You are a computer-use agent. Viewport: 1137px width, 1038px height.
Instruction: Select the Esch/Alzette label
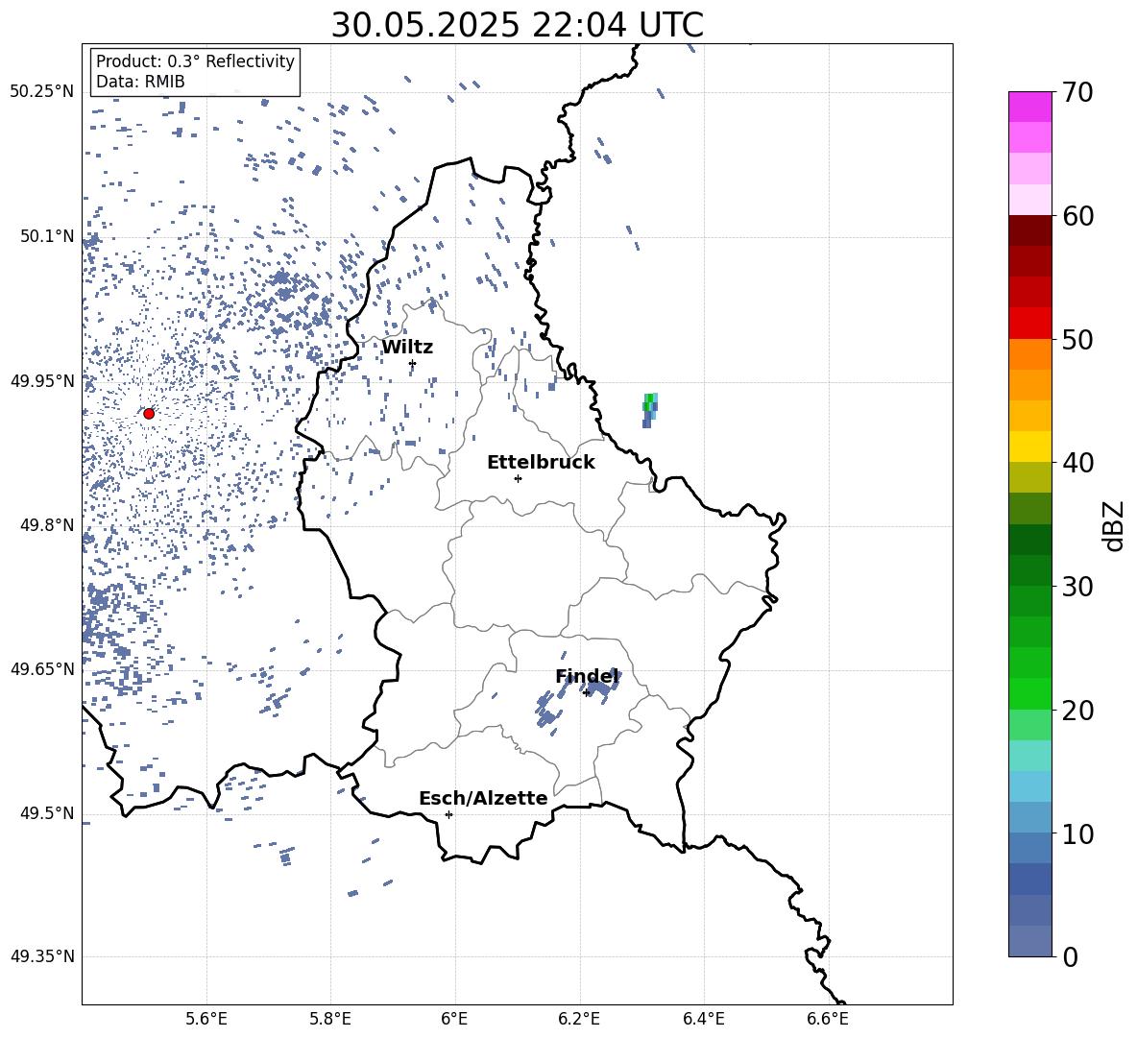[483, 799]
